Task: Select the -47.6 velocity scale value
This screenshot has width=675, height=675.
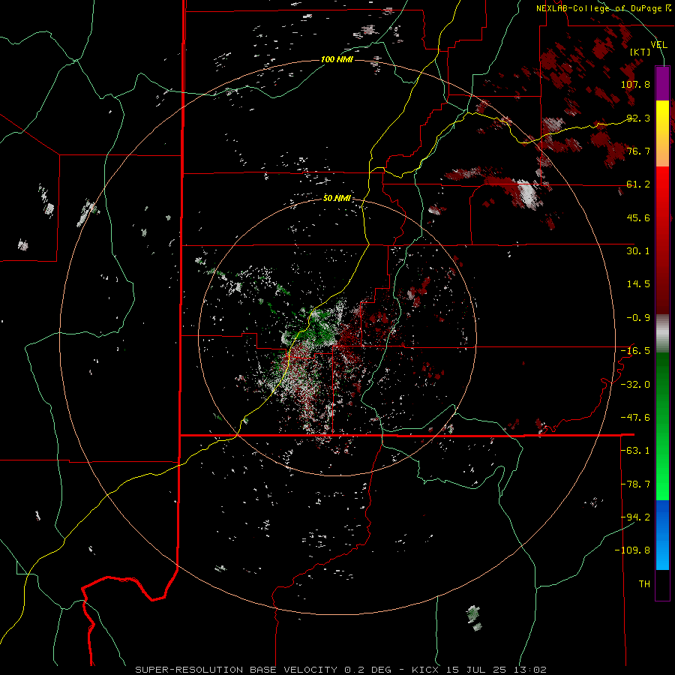Action: click(x=635, y=418)
